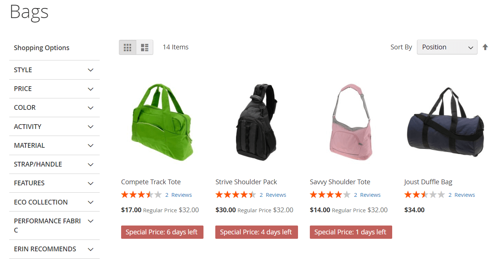Switch to list view icon

[145, 47]
